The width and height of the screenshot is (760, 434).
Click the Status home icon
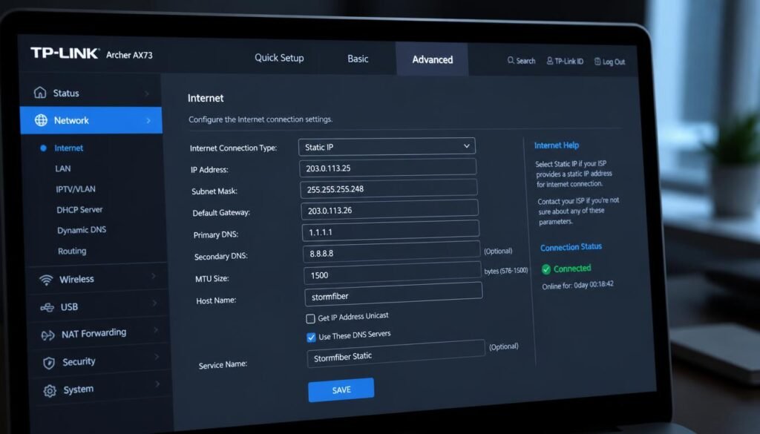[x=40, y=92]
